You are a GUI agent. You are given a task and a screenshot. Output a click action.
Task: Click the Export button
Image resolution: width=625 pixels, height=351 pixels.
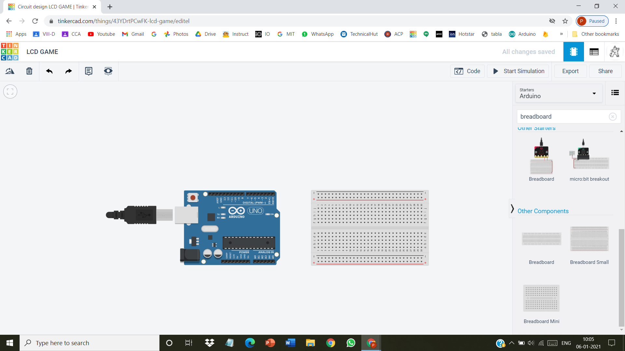(x=570, y=71)
